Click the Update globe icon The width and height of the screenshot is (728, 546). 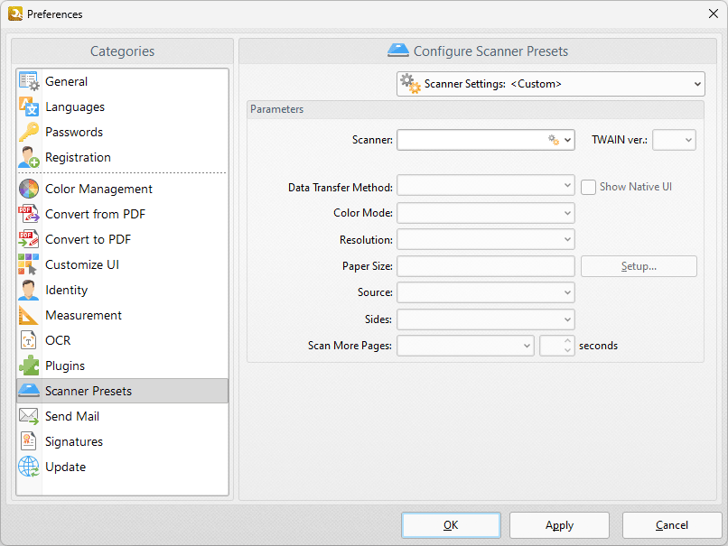point(29,467)
